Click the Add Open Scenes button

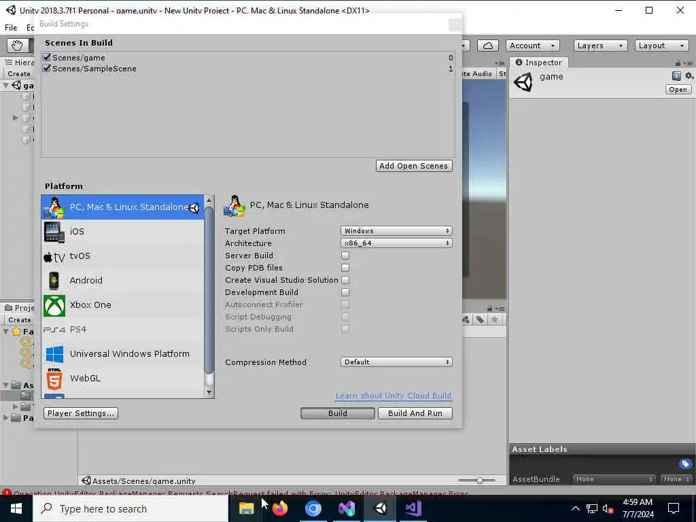click(414, 166)
